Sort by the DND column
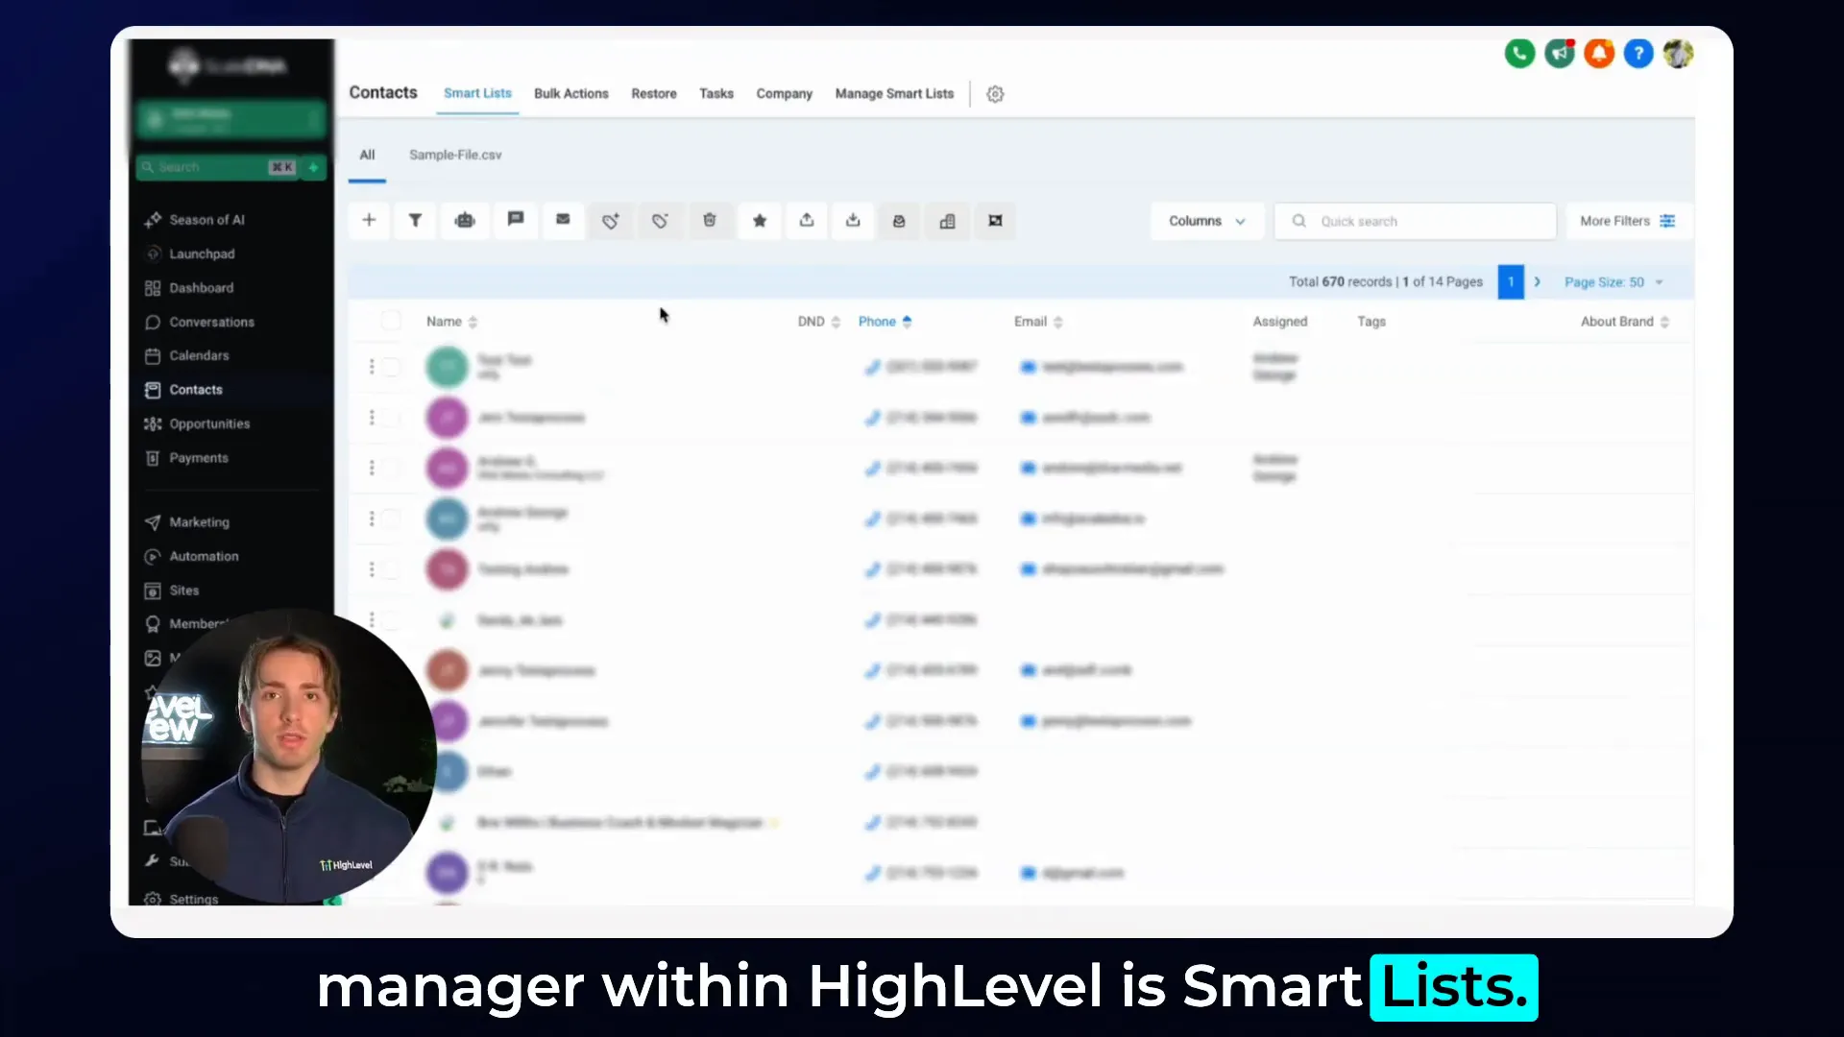Viewport: 1844px width, 1037px height. (818, 322)
